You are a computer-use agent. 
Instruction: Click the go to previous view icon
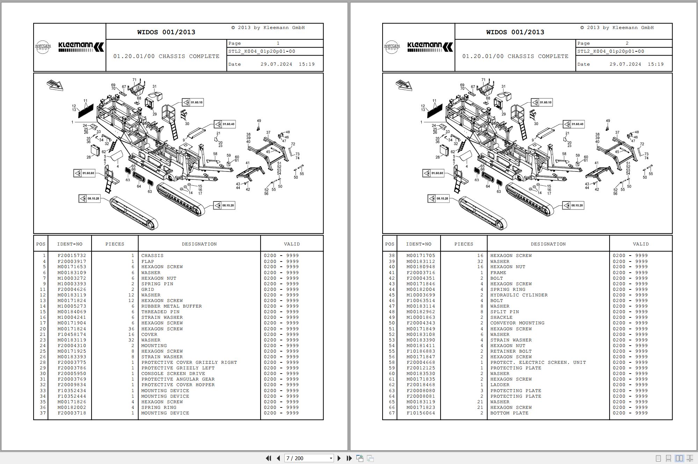click(359, 458)
